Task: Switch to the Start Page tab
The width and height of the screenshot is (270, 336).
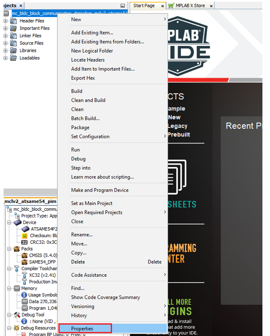Action: [144, 6]
